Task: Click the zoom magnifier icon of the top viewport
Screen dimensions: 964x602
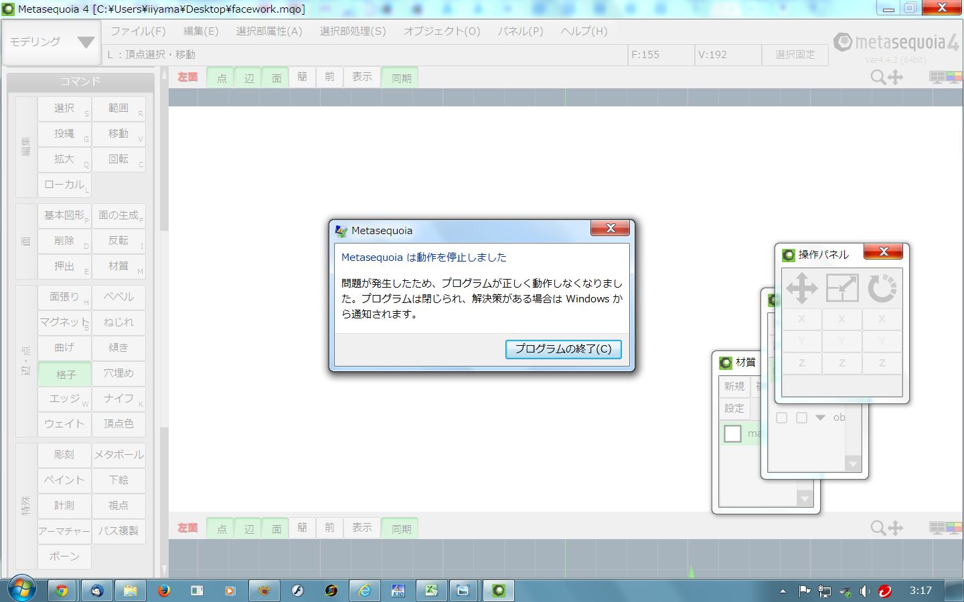Action: tap(878, 78)
